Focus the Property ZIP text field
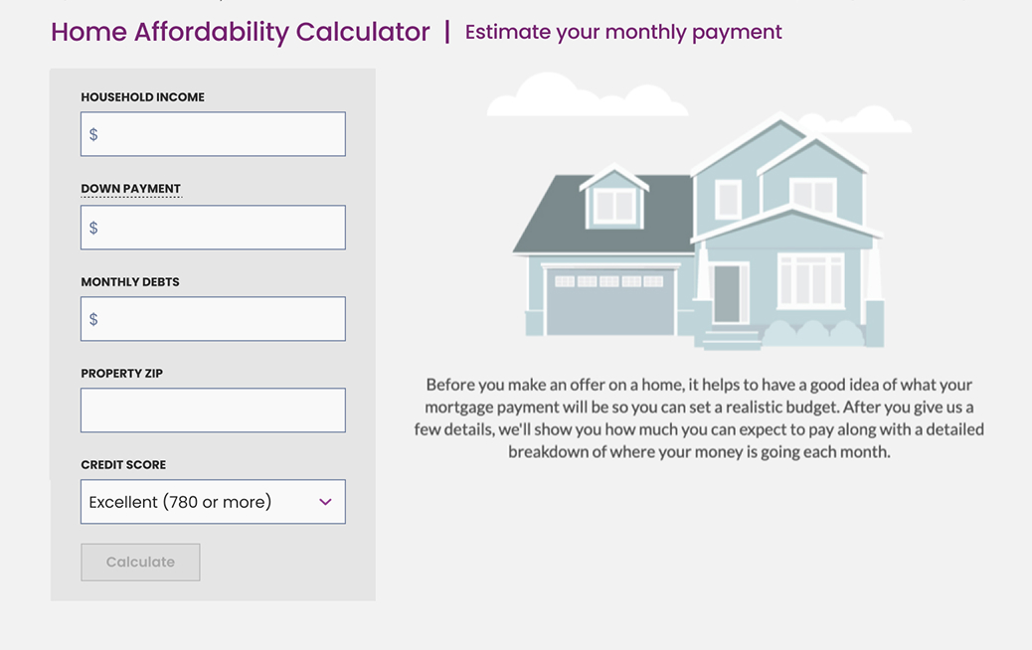Viewport: 1032px width, 650px height. point(213,410)
